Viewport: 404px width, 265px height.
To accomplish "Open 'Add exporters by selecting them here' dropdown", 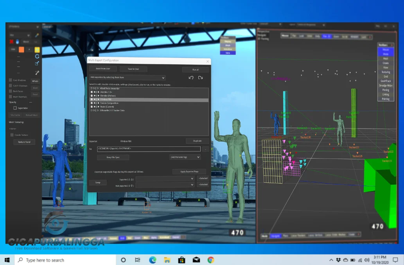I will [x=127, y=78].
